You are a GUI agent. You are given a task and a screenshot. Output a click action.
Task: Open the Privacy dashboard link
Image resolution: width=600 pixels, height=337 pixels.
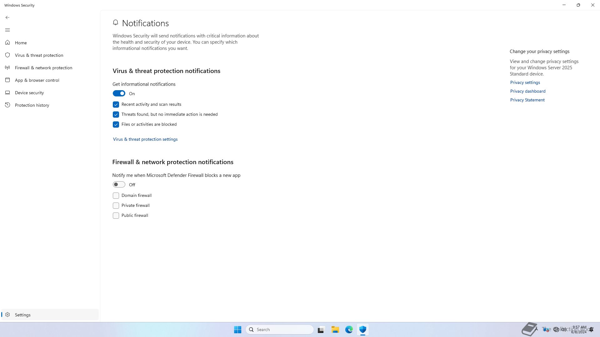(x=528, y=91)
